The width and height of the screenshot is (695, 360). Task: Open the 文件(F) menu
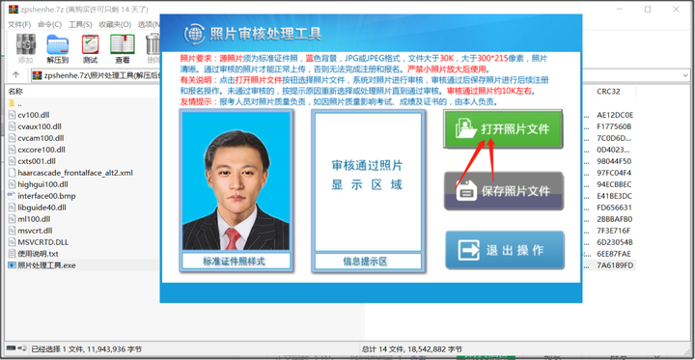tap(19, 24)
